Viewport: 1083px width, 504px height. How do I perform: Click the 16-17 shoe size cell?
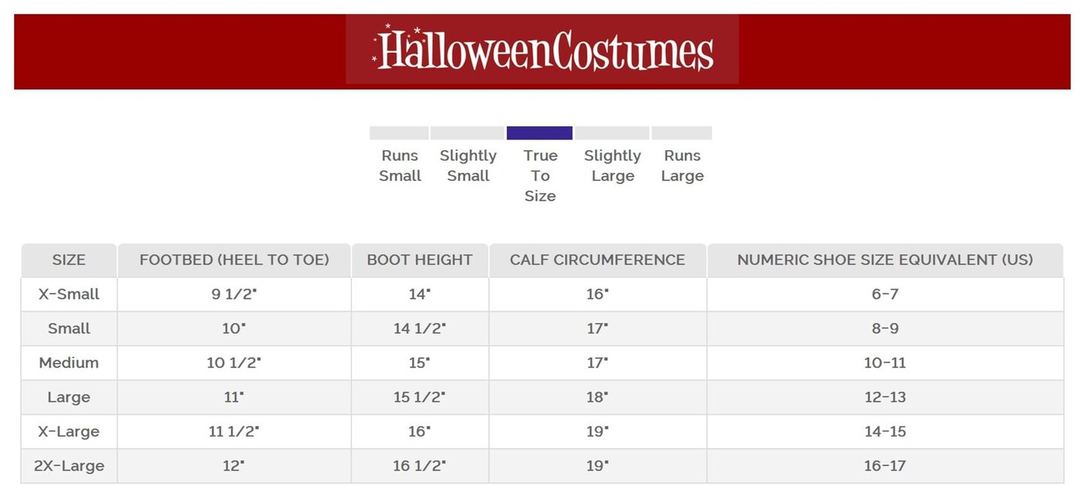pos(884,466)
